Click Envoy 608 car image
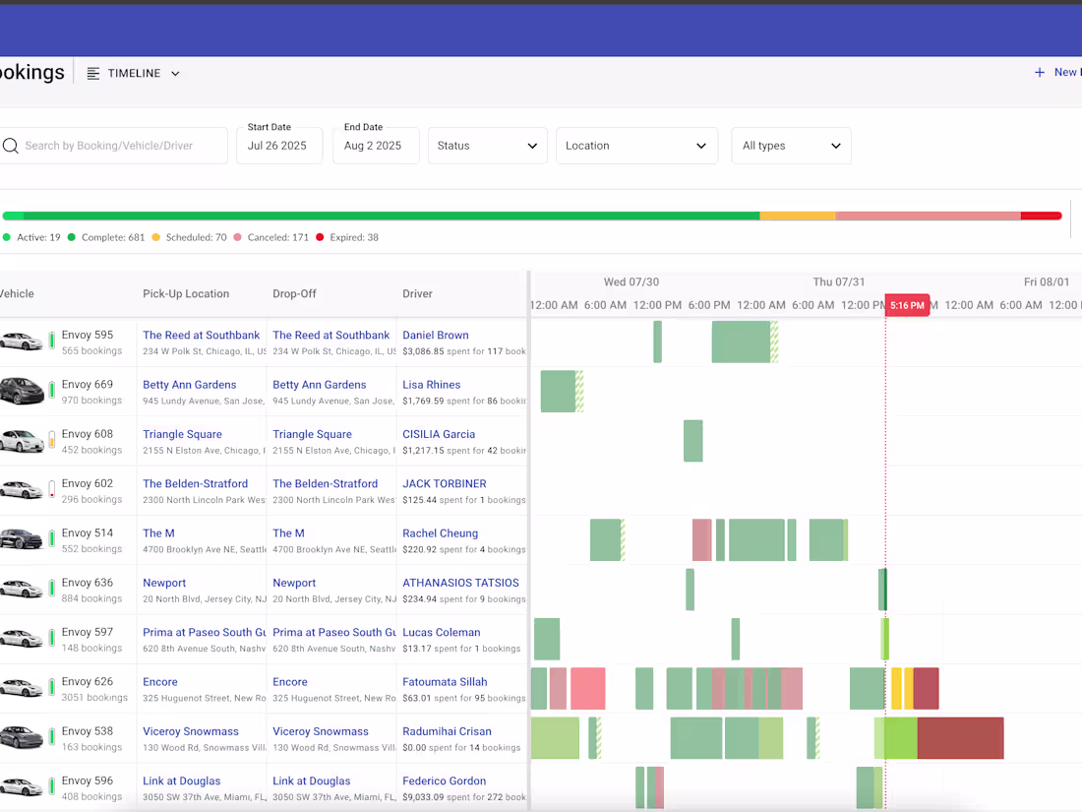 point(22,441)
